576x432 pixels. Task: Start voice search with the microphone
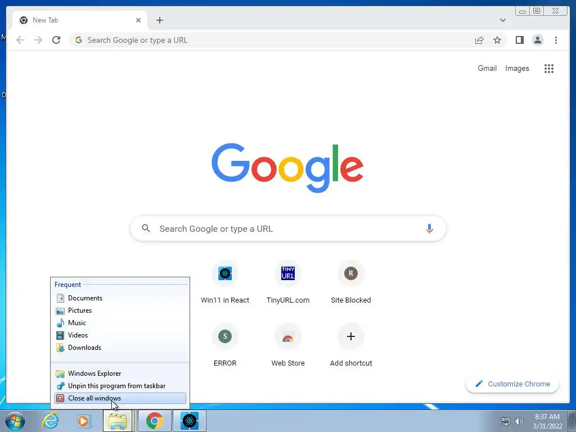tap(429, 228)
